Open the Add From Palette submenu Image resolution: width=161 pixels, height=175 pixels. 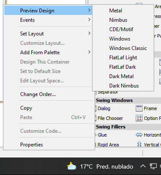pyautogui.click(x=48, y=52)
